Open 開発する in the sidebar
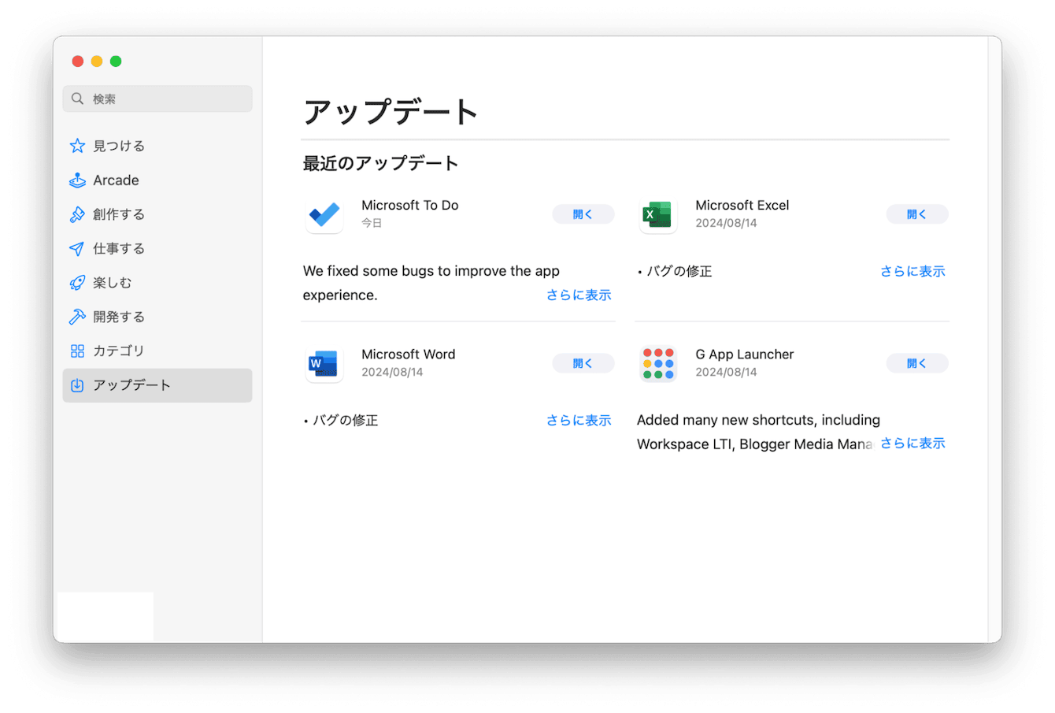The height and width of the screenshot is (713, 1055). click(157, 317)
